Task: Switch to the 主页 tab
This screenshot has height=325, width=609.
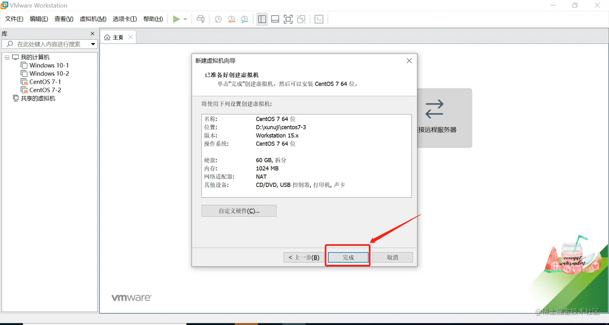Action: pos(118,37)
